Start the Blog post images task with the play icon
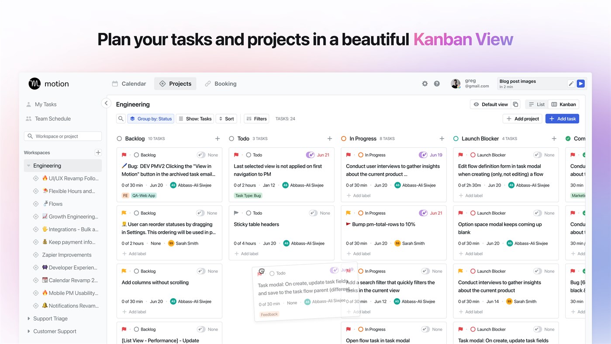 click(581, 83)
